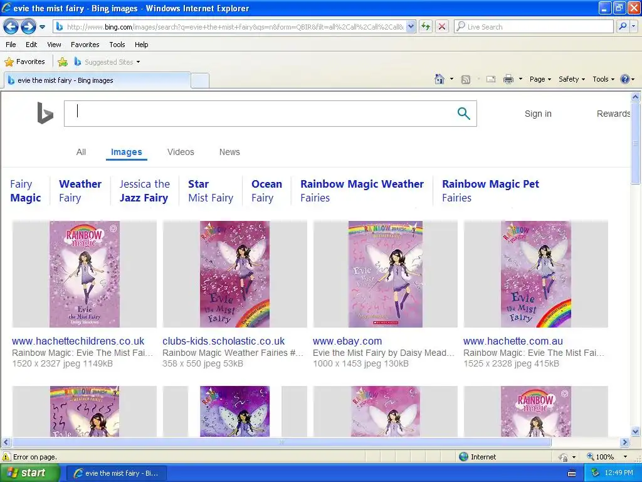Open the View menu
642x482 pixels.
coord(54,45)
